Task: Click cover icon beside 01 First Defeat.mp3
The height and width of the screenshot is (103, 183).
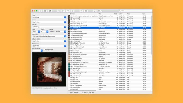Action: pyautogui.click(x=69, y=39)
